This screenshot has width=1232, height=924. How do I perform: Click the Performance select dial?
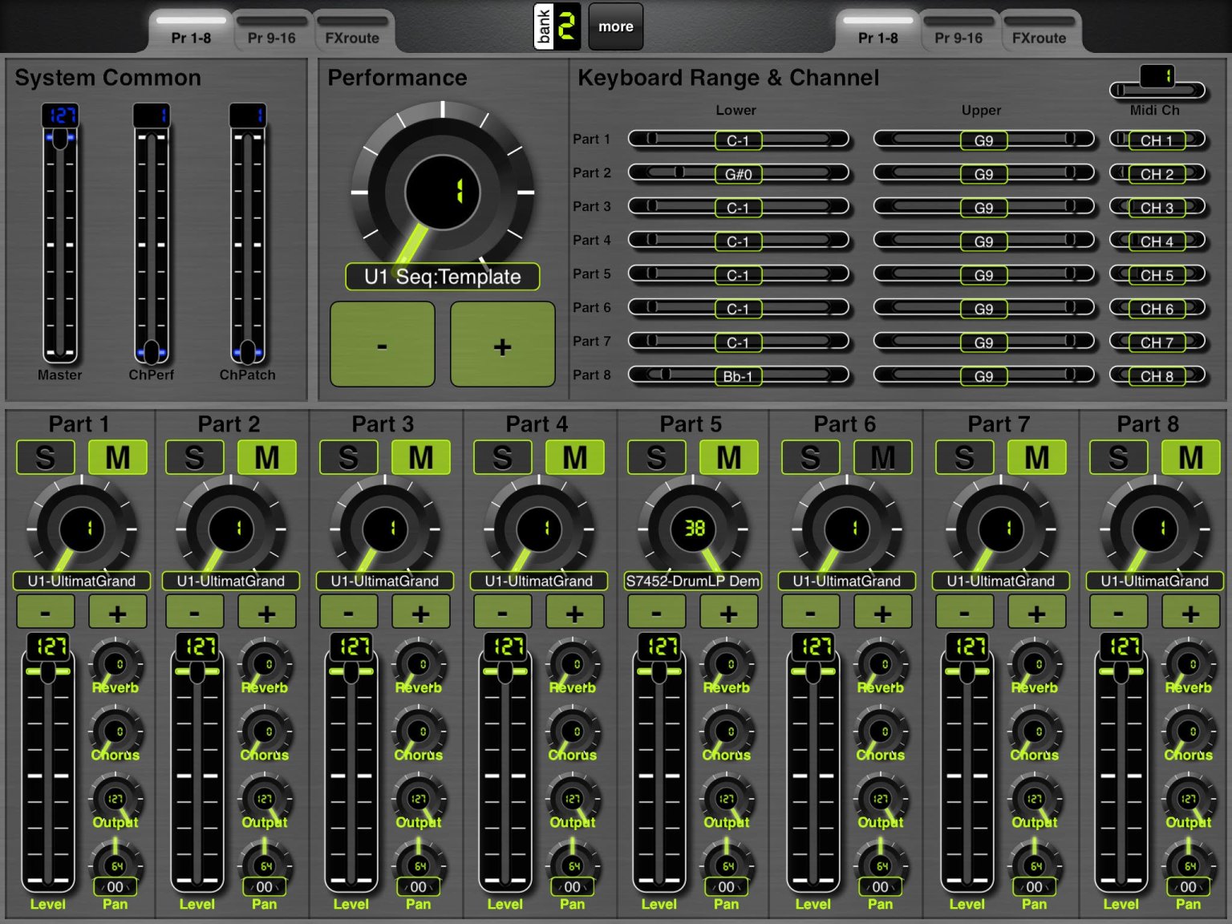[x=443, y=192]
